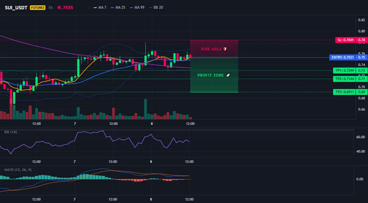Click the 0.82 price axis value
The width and height of the screenshot is (368, 203).
361,20
